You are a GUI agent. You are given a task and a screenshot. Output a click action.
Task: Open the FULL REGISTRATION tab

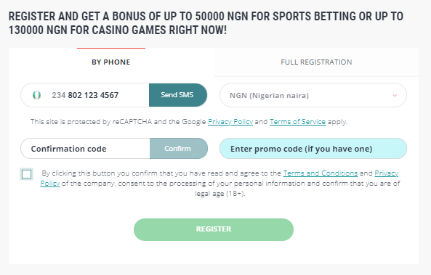(x=316, y=62)
